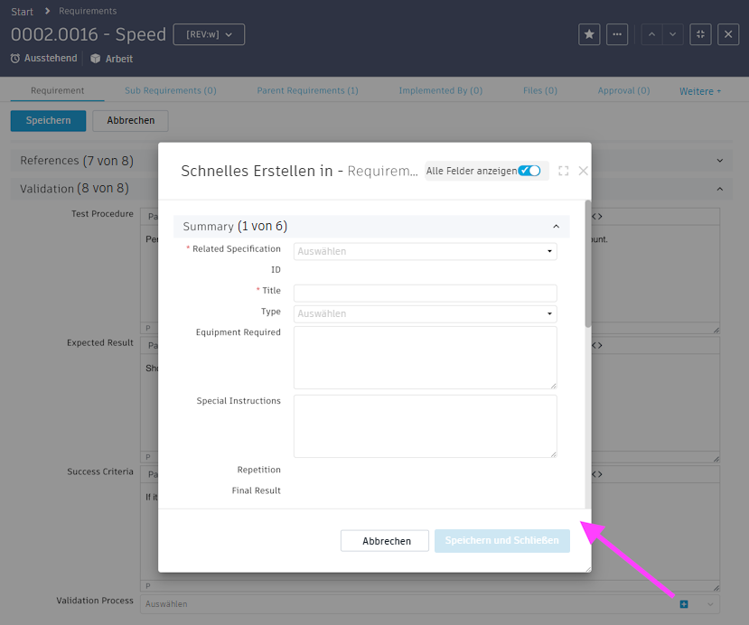The image size is (749, 625).
Task: Toggle Alle Felder anzeigen switch
Action: [529, 171]
